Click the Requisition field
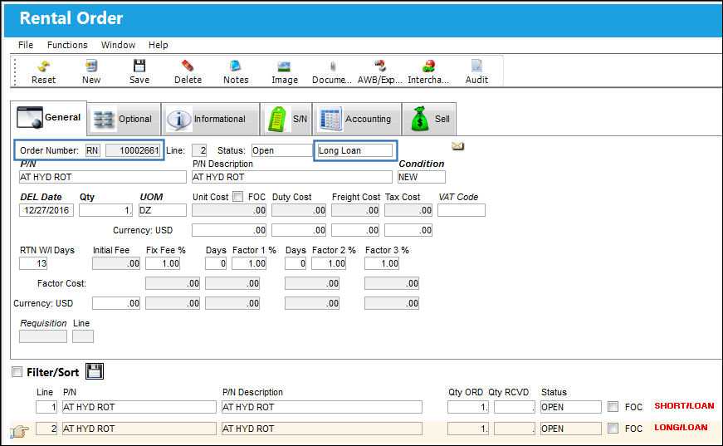This screenshot has height=446, width=723. [x=43, y=336]
